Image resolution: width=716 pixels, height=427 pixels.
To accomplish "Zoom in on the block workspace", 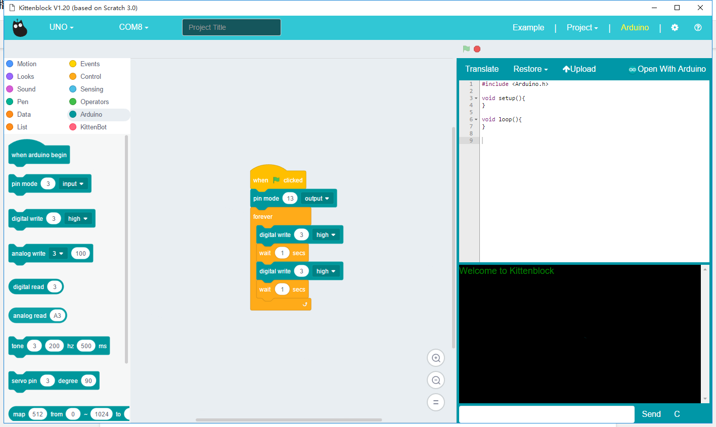I will pyautogui.click(x=436, y=358).
